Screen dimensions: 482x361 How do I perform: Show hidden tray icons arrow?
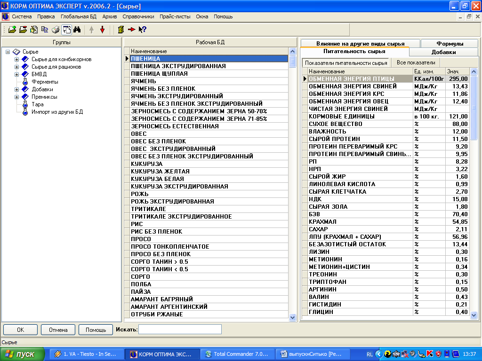pyautogui.click(x=379, y=354)
